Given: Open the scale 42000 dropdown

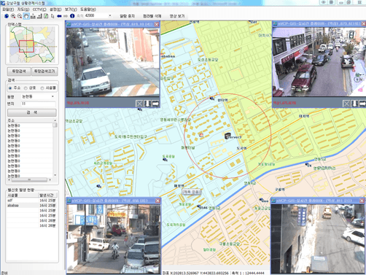Looking at the screenshot, I should click(110, 16).
